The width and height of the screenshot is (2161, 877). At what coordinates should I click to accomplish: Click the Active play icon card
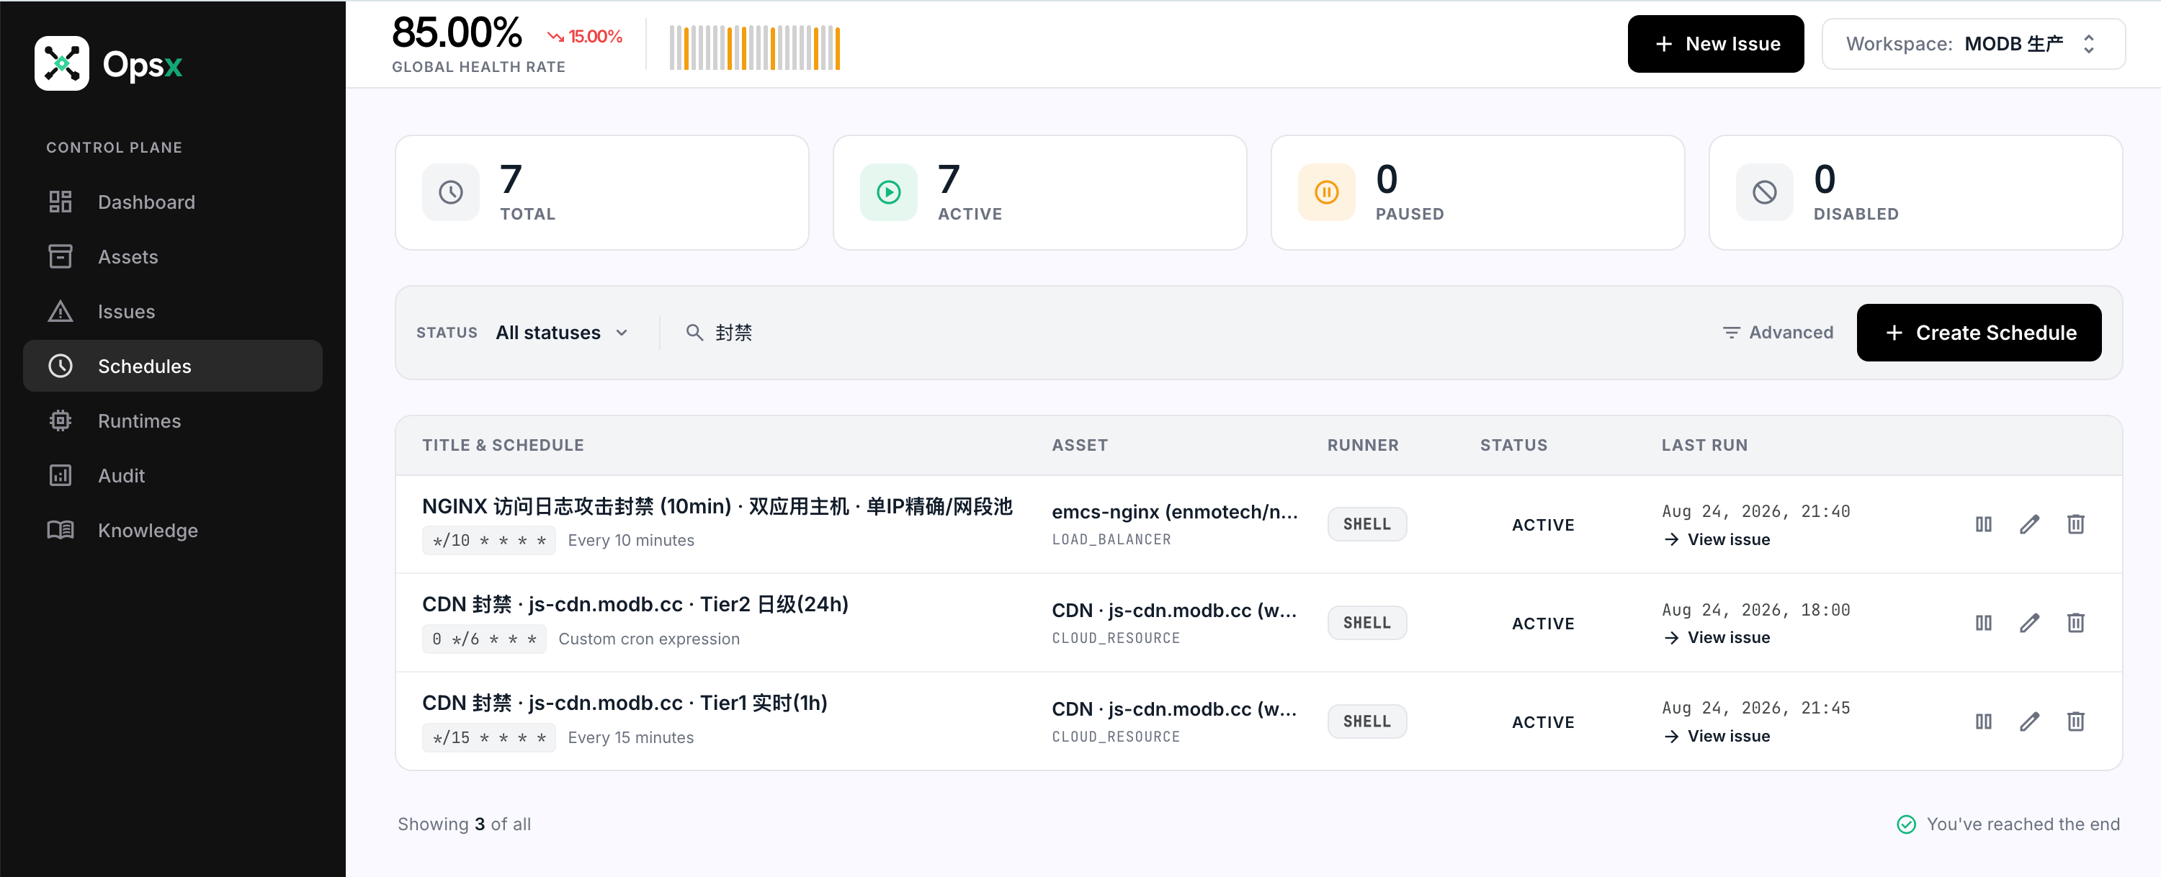click(x=888, y=192)
